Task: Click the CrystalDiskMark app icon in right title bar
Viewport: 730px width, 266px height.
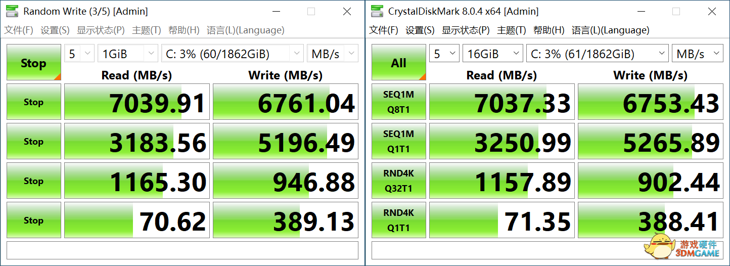Action: [x=376, y=11]
